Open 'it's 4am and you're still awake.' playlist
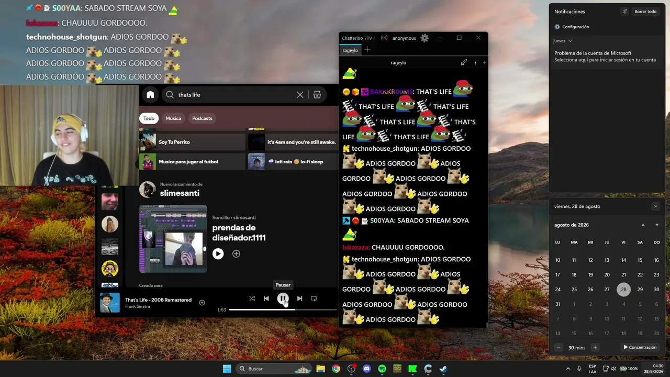 293,142
